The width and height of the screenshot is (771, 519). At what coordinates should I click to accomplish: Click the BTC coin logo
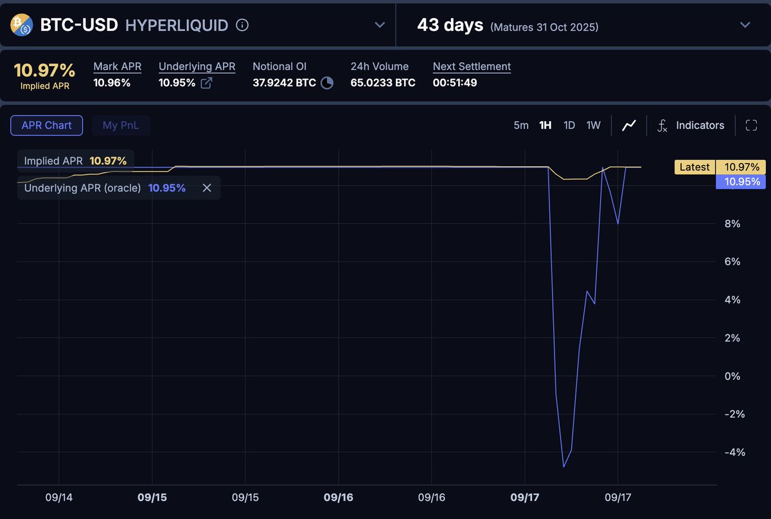coord(21,25)
